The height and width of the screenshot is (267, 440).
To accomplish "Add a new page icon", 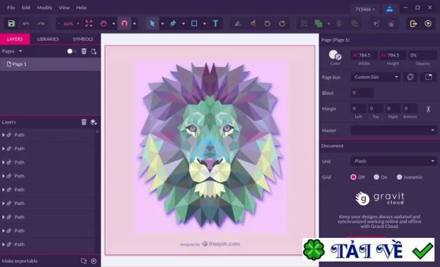I will click(x=94, y=51).
